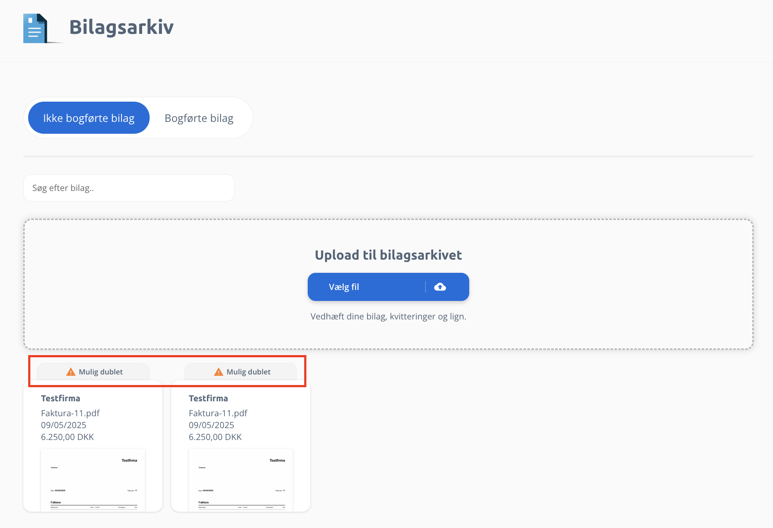Click the Vælg fil button

click(x=388, y=287)
